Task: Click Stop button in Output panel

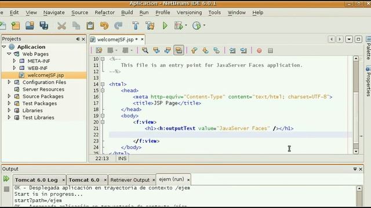Action: [6, 189]
